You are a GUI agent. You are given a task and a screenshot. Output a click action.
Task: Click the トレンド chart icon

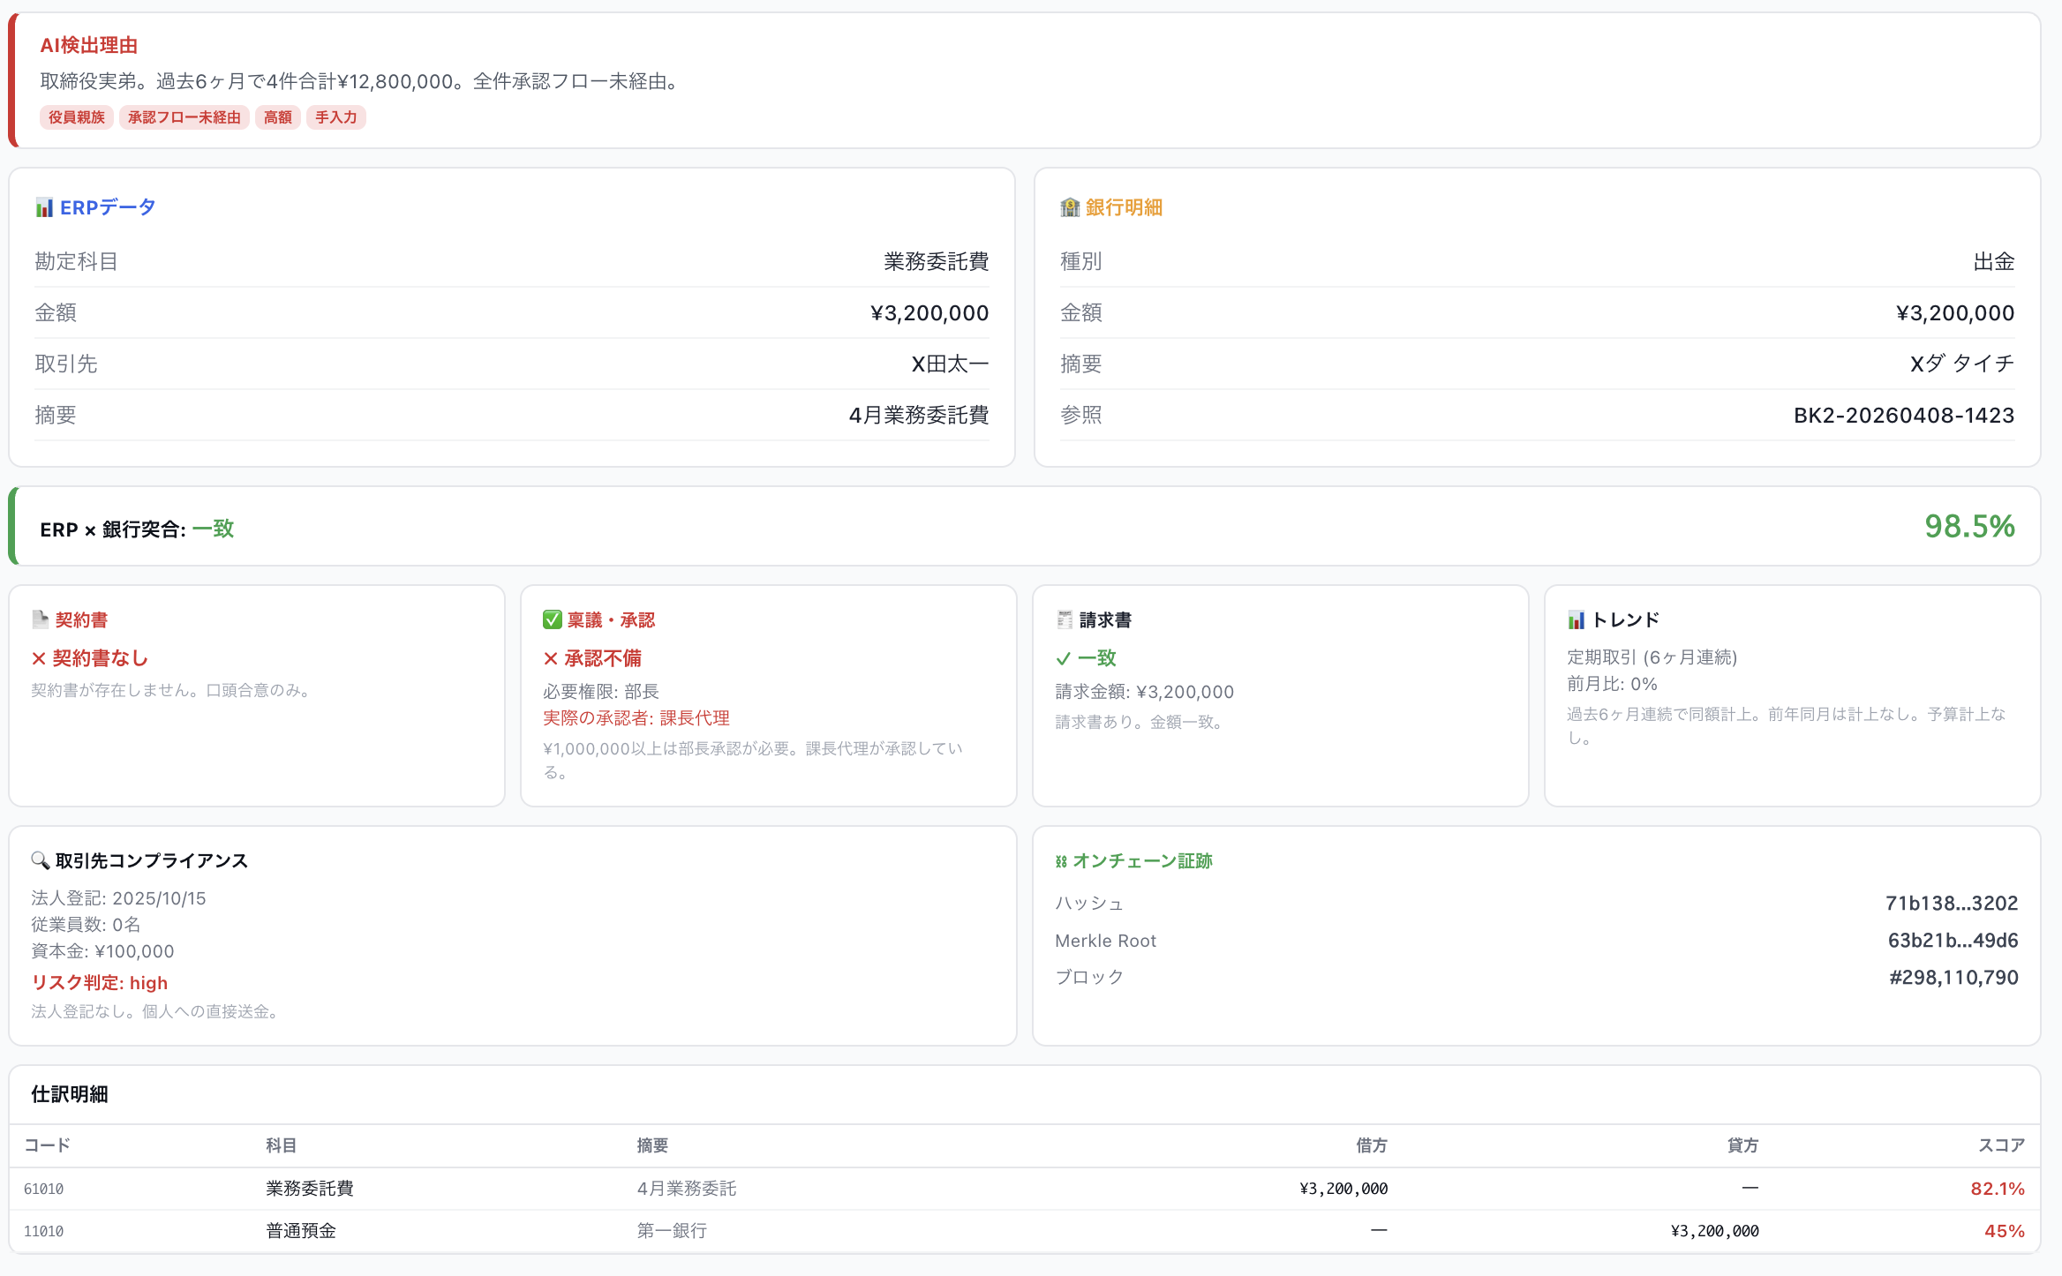click(1577, 619)
